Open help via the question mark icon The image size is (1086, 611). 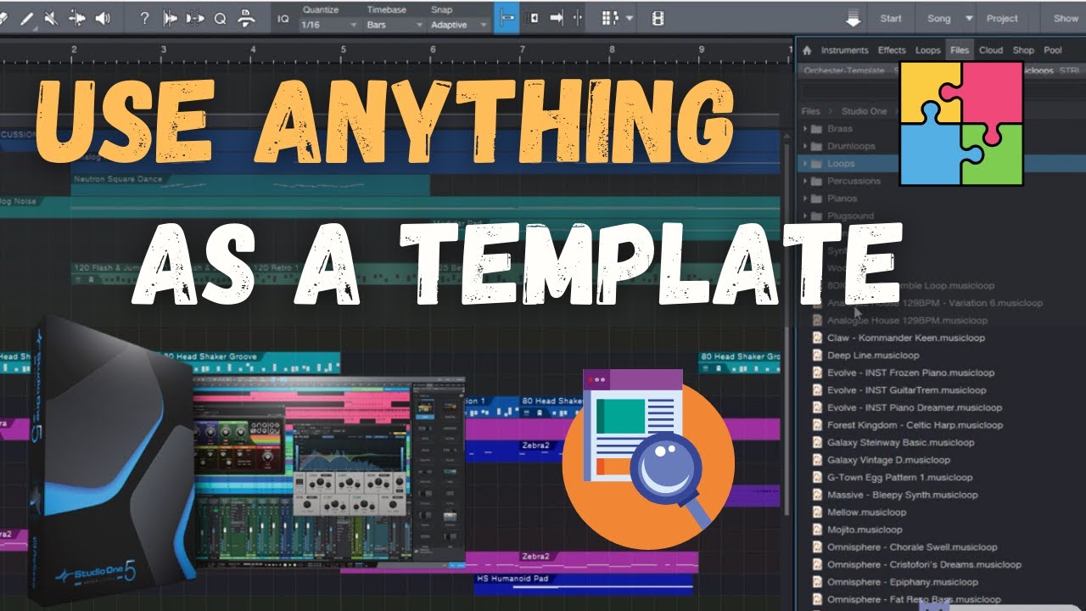point(144,18)
